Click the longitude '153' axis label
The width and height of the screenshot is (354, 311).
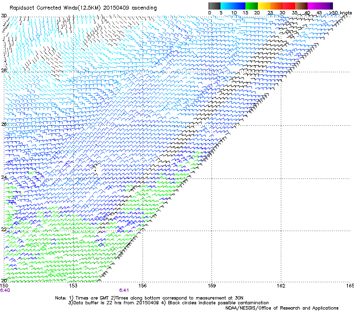[73, 286]
